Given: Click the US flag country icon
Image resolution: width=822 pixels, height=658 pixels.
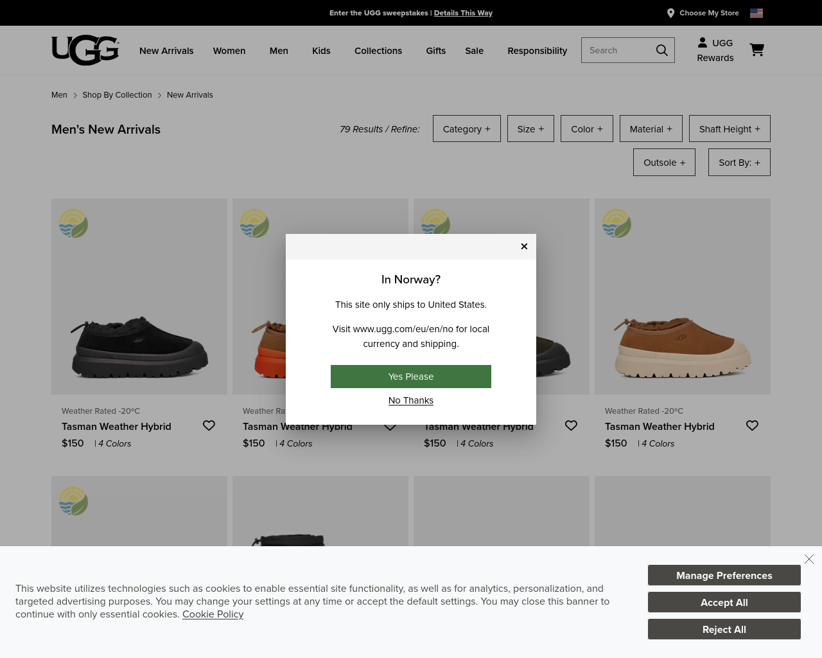Looking at the screenshot, I should tap(756, 13).
